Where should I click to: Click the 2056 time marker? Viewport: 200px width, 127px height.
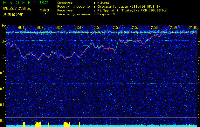(116, 28)
